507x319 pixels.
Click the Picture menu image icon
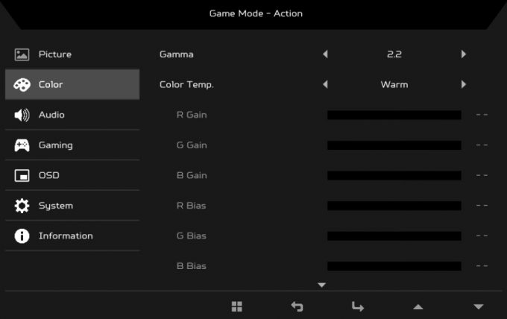point(22,54)
